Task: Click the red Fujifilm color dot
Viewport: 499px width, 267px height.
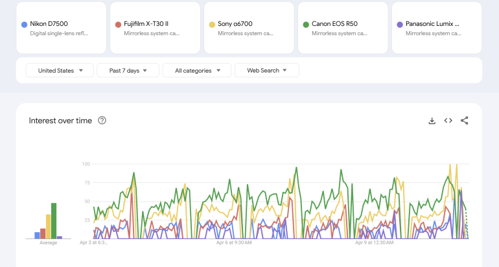Action: point(118,25)
